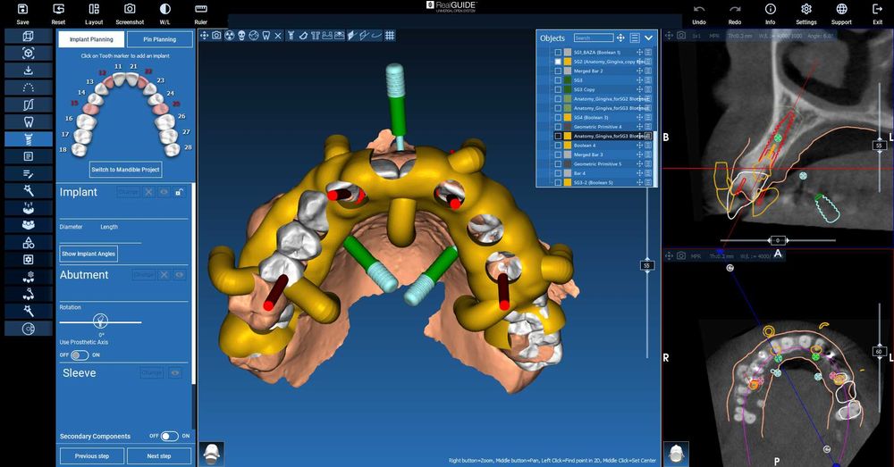Collapse the Objects panel chevron
The height and width of the screenshot is (467, 894).
pos(649,38)
